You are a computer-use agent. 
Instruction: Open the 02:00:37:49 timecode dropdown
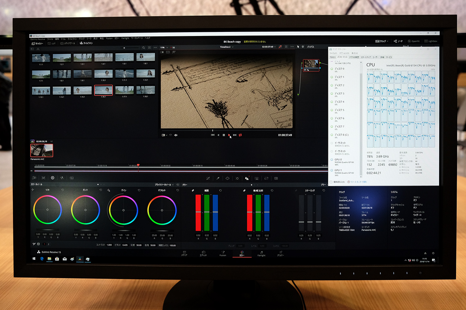269,47
